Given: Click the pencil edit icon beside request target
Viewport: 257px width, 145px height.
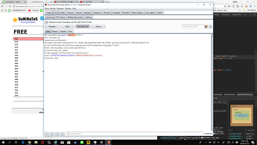Looking at the screenshot, I should [x=46, y=22].
